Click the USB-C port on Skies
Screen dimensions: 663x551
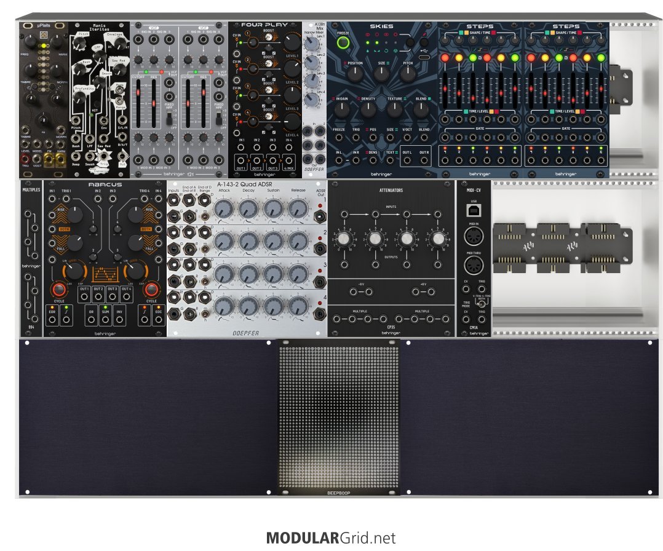pyautogui.click(x=424, y=57)
